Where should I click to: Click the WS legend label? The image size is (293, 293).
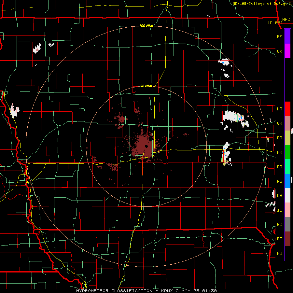[x=280, y=181]
